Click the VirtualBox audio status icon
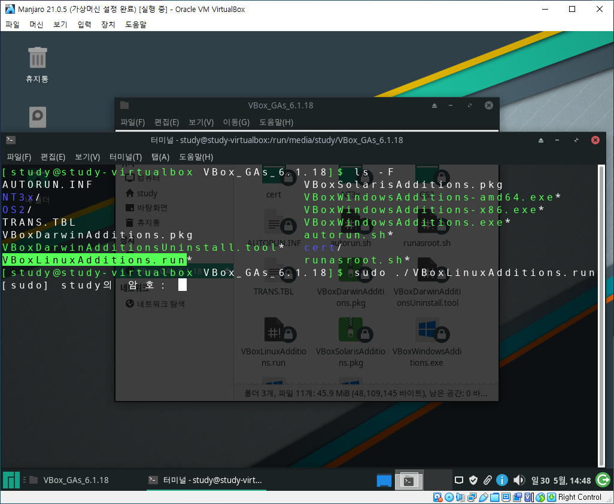This screenshot has width=614, height=504. coord(461,497)
